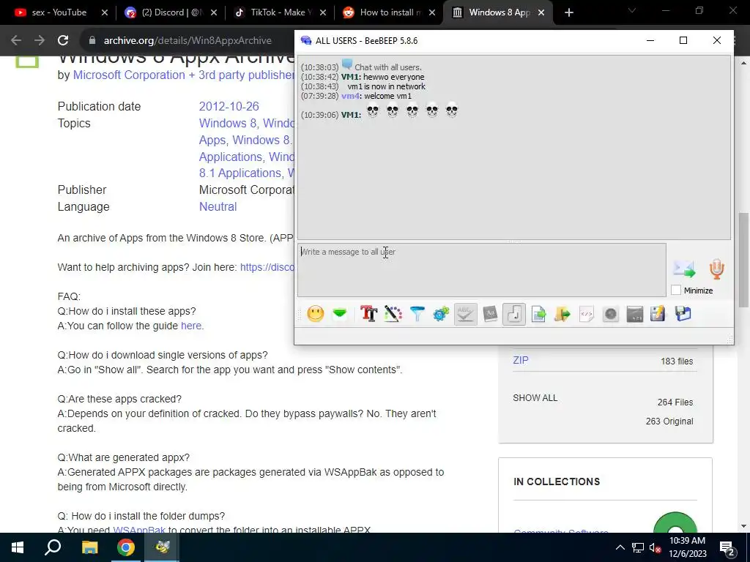Click the network tray icon
This screenshot has width=750, height=562.
pos(638,547)
